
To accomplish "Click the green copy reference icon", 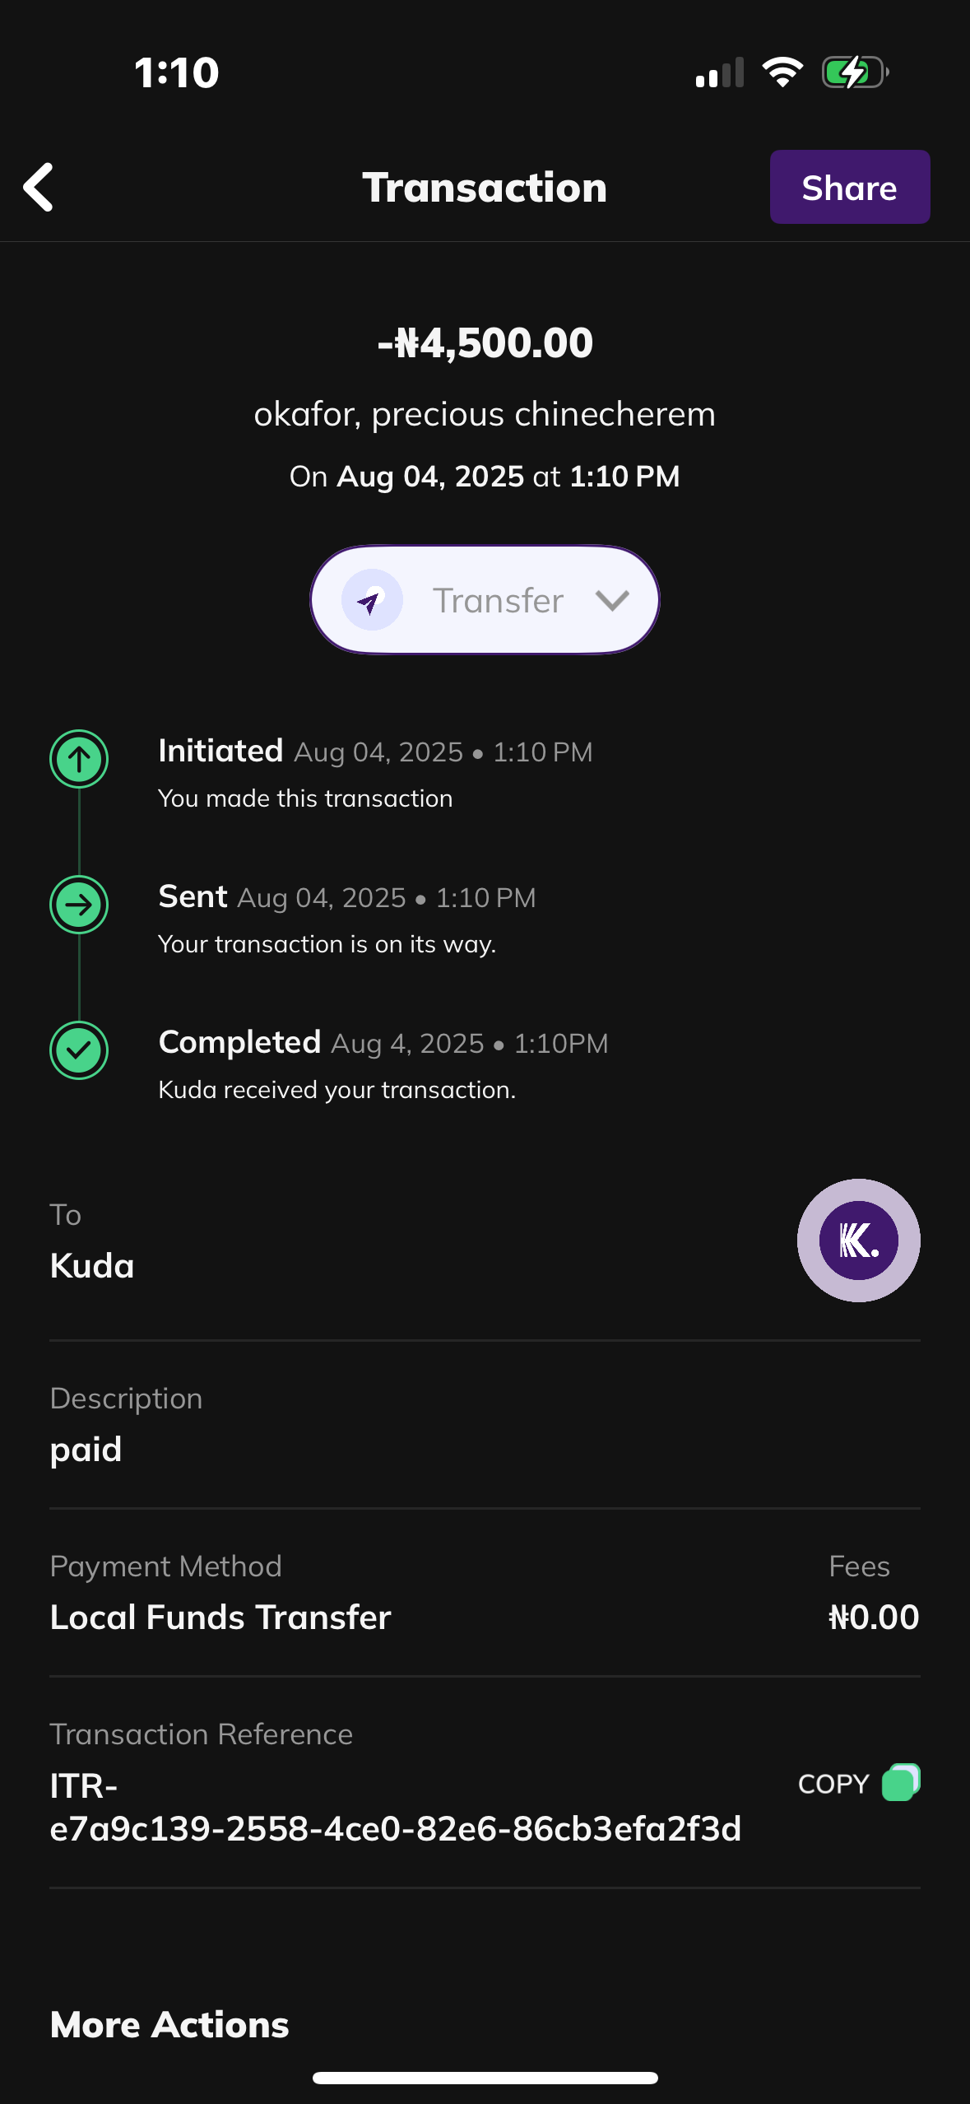I will point(901,1783).
